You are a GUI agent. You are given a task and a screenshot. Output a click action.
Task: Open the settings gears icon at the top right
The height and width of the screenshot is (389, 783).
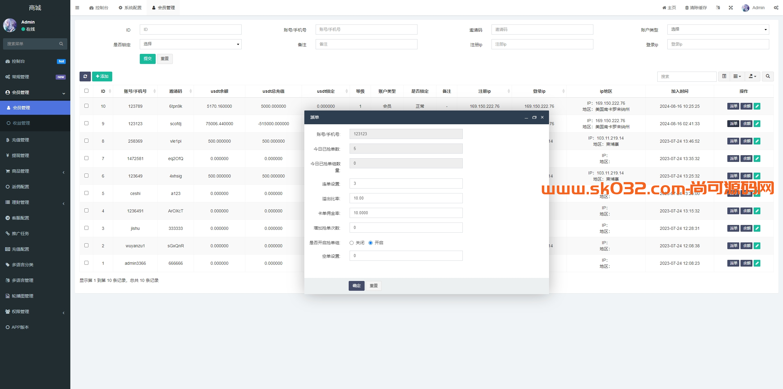tap(776, 8)
